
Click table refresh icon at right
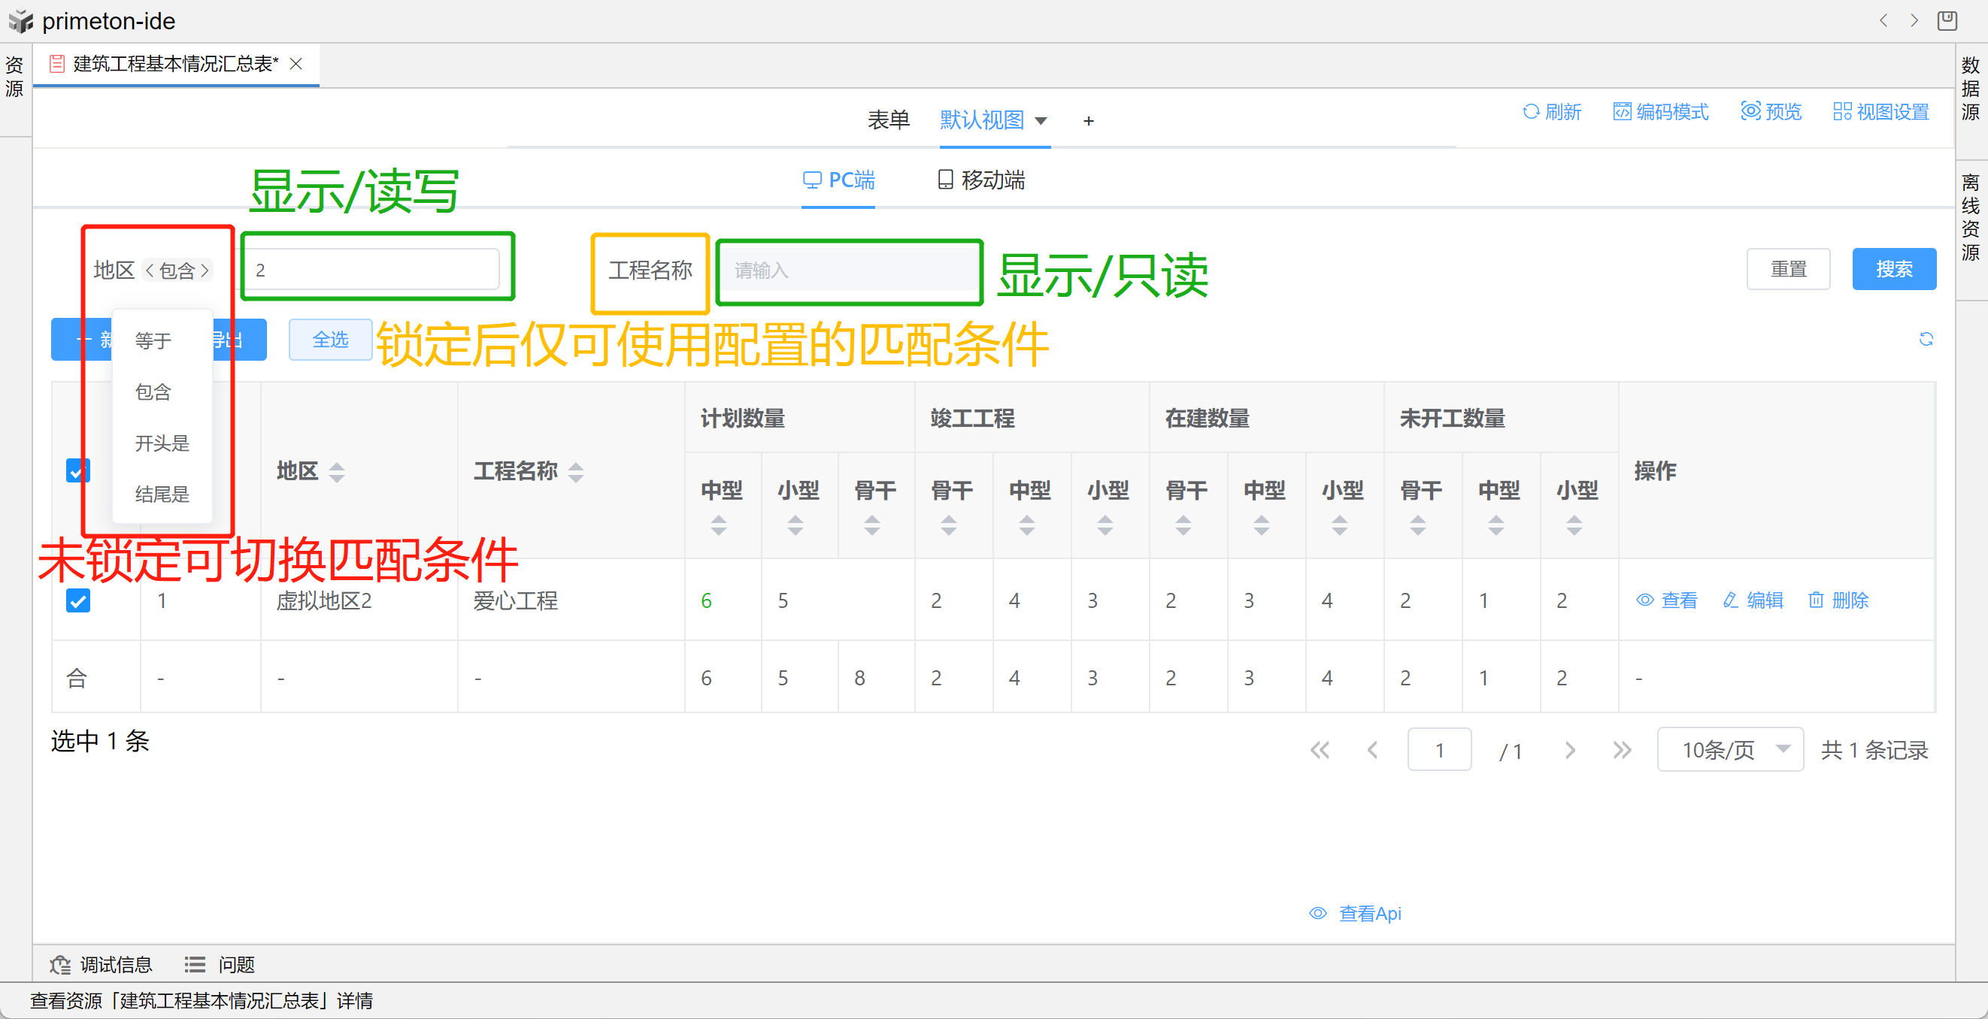[1926, 340]
